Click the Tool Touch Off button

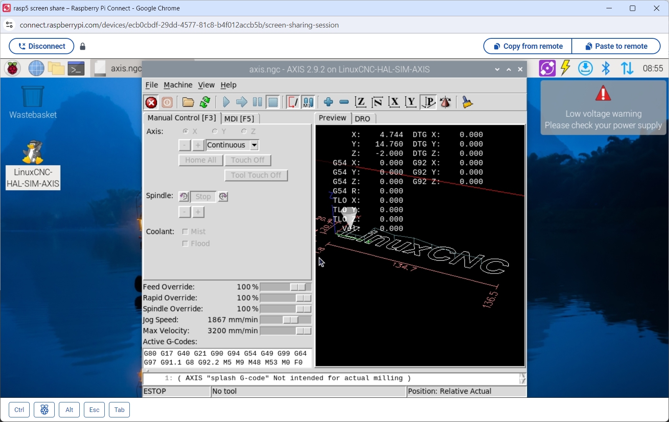tap(256, 176)
